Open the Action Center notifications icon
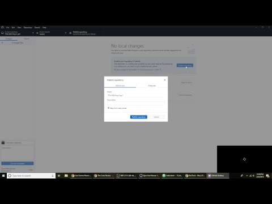The width and height of the screenshot is (272, 204). coord(267,176)
